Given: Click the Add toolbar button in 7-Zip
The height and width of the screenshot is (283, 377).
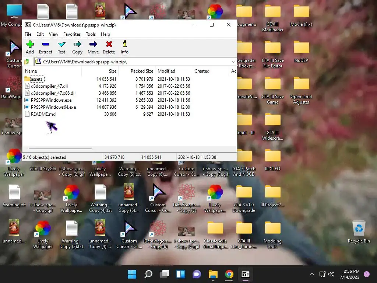Looking at the screenshot, I should click(30, 47).
